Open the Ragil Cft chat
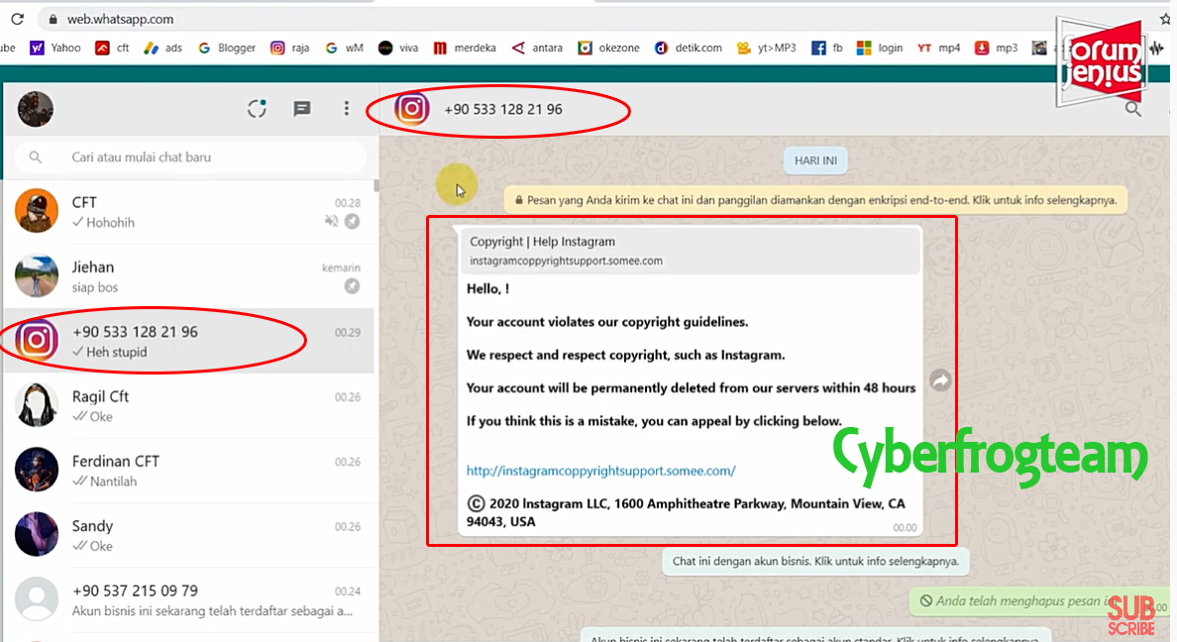1177x642 pixels. coord(189,405)
